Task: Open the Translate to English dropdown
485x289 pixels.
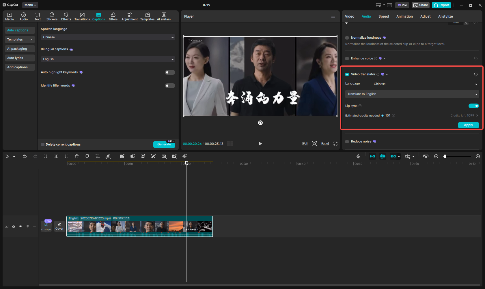Action: pos(412,94)
